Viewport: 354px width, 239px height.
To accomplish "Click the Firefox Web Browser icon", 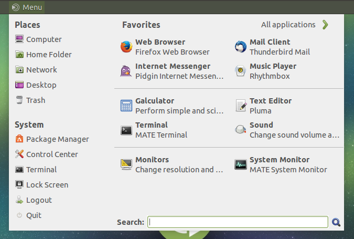I will pos(126,47).
